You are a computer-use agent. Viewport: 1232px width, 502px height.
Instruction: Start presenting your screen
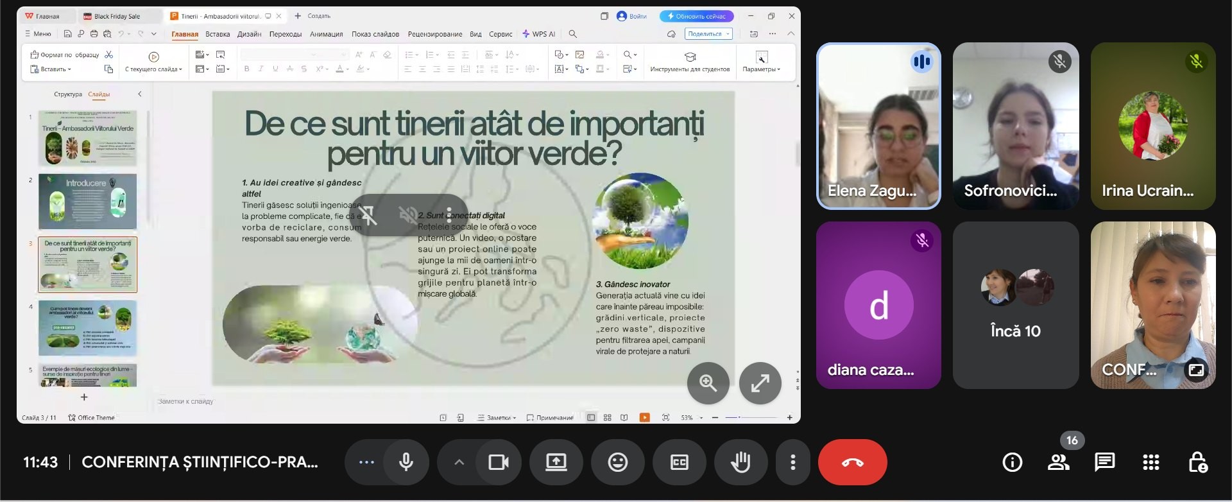tap(556, 462)
